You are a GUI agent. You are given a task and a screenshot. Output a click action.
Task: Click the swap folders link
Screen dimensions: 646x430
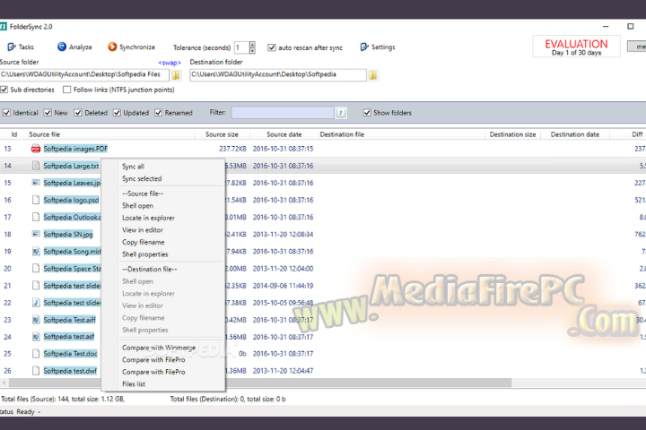170,63
